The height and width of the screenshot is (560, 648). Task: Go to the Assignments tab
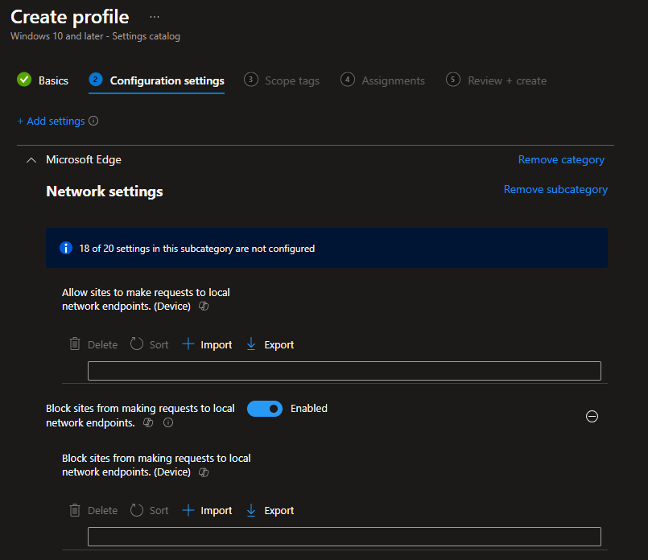point(383,80)
